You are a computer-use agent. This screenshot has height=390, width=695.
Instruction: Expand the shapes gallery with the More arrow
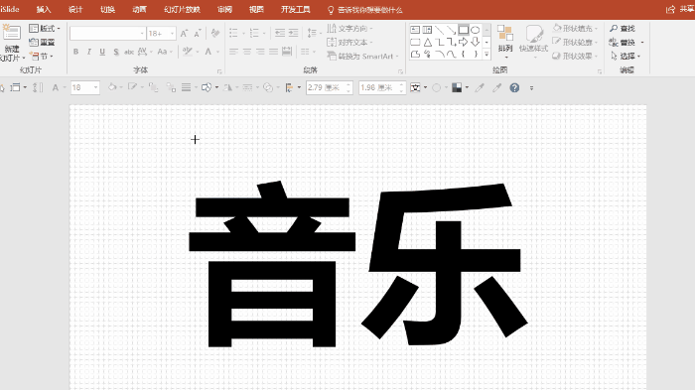click(x=486, y=54)
